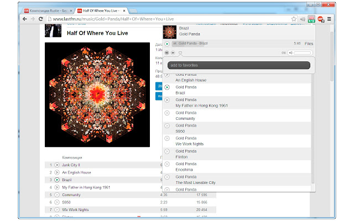
Task: Skip to next track in player popup
Action: click(x=173, y=53)
